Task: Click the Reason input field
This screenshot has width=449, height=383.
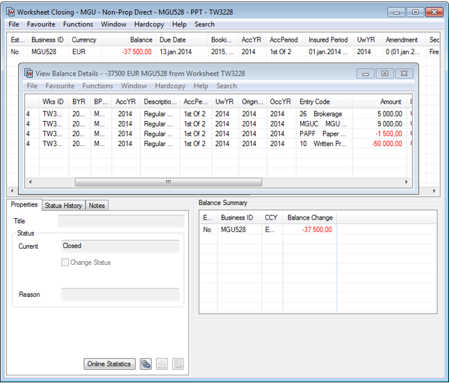Action: tap(120, 295)
